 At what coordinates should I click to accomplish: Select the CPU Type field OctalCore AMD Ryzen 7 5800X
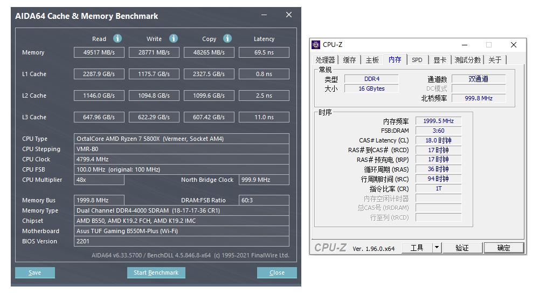pyautogui.click(x=182, y=139)
